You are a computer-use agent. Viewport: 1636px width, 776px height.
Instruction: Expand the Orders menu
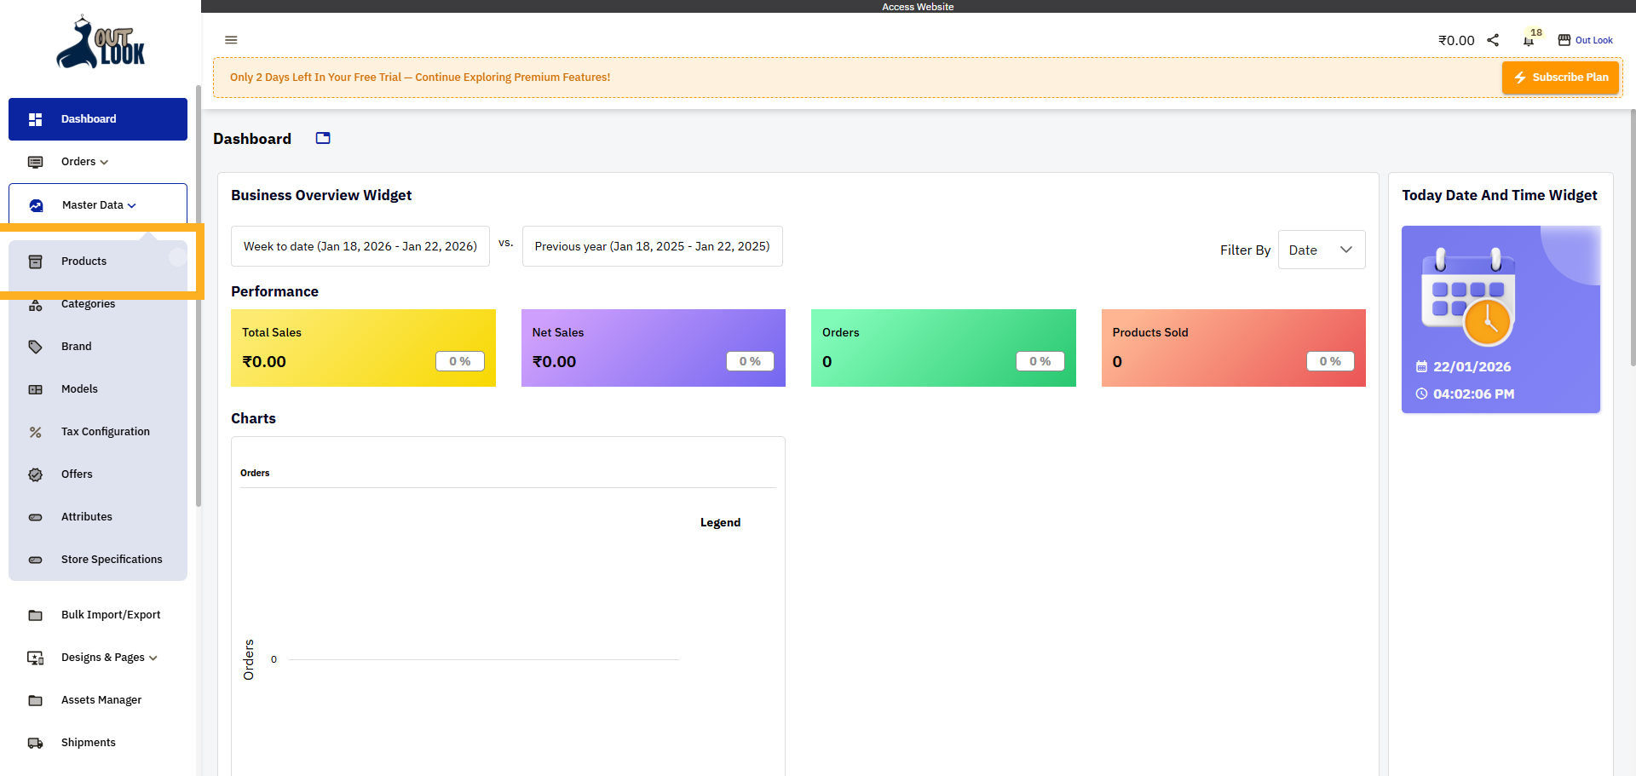tap(81, 162)
